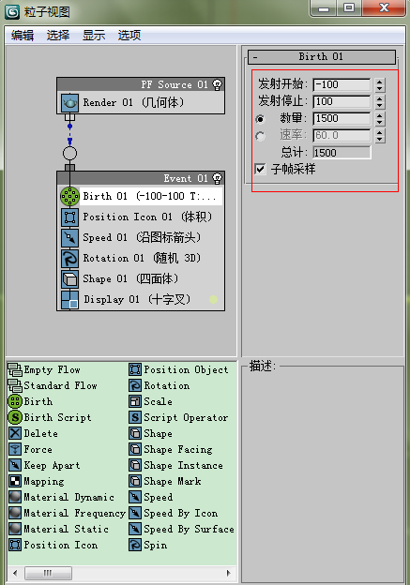Click depot scrollbar right arrow
The height and width of the screenshot is (585, 410).
[x=229, y=573]
